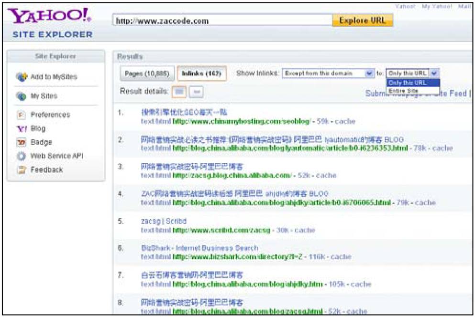Click the Yahoo! link at top right

click(x=405, y=6)
